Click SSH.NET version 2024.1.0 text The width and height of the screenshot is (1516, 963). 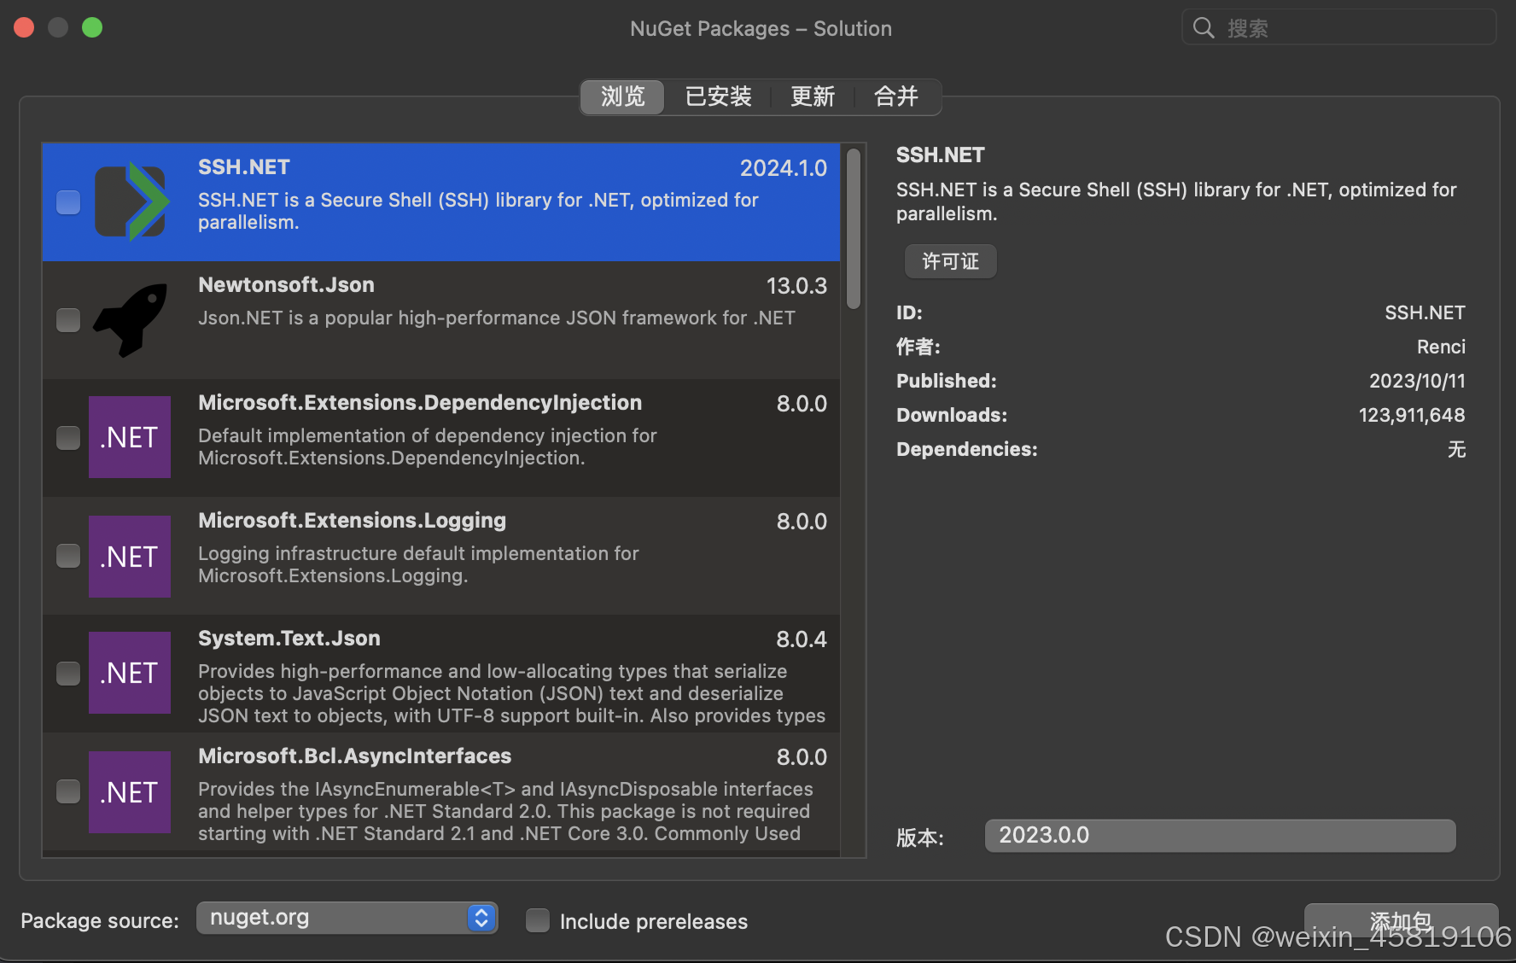pyautogui.click(x=783, y=168)
